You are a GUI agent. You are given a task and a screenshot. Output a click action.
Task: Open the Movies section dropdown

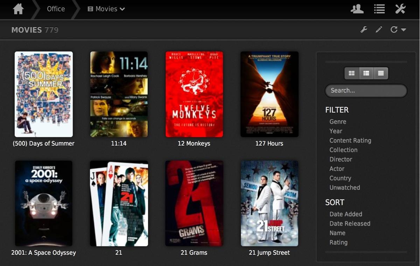106,9
